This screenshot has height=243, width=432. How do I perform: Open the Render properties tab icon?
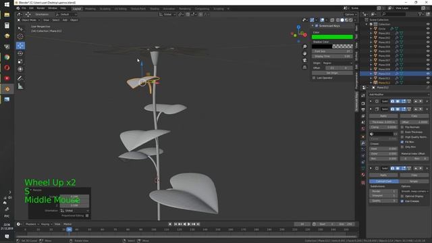coord(363,103)
